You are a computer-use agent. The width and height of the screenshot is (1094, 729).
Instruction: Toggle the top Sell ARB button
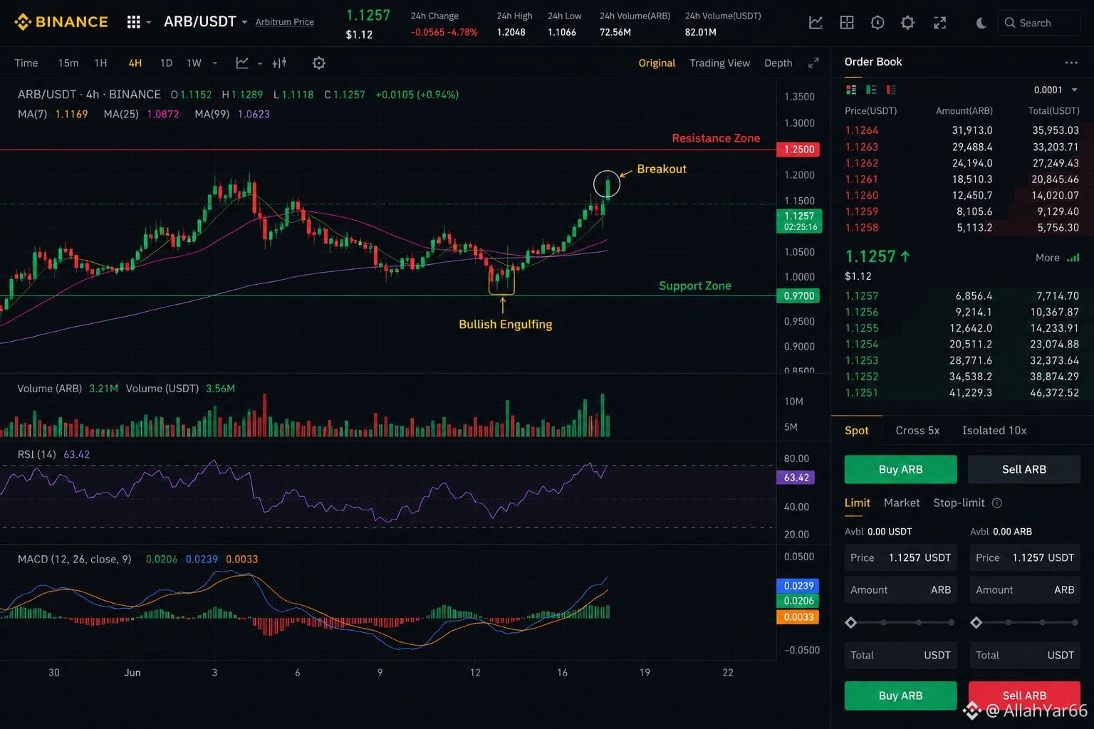1023,469
